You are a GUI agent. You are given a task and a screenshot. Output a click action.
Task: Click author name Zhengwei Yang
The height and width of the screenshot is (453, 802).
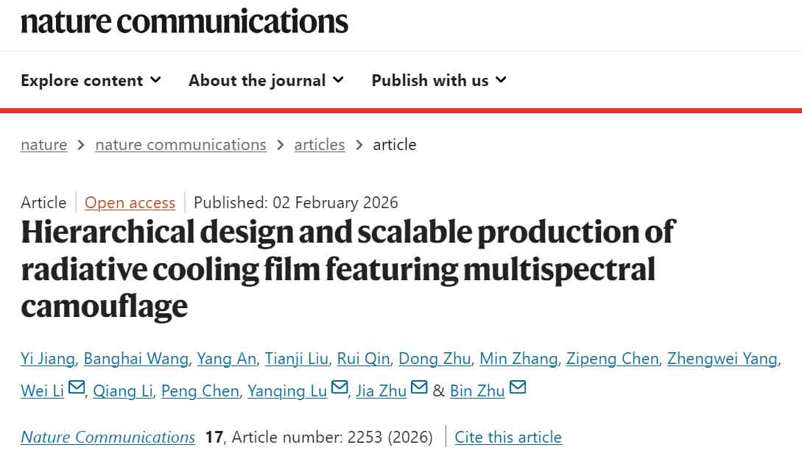coord(722,359)
